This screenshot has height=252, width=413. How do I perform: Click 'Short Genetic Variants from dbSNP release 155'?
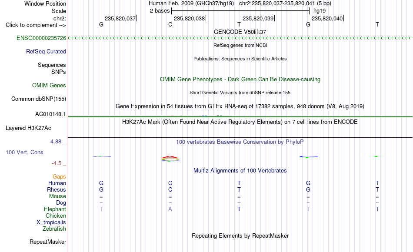coord(240,93)
